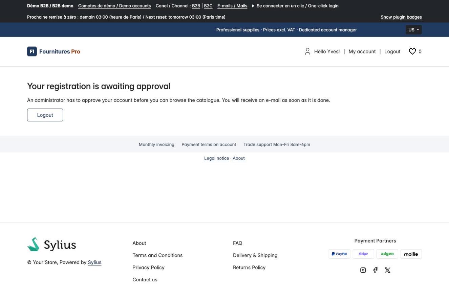449x303 pixels.
Task: Click Show plugin badges
Action: click(401, 17)
